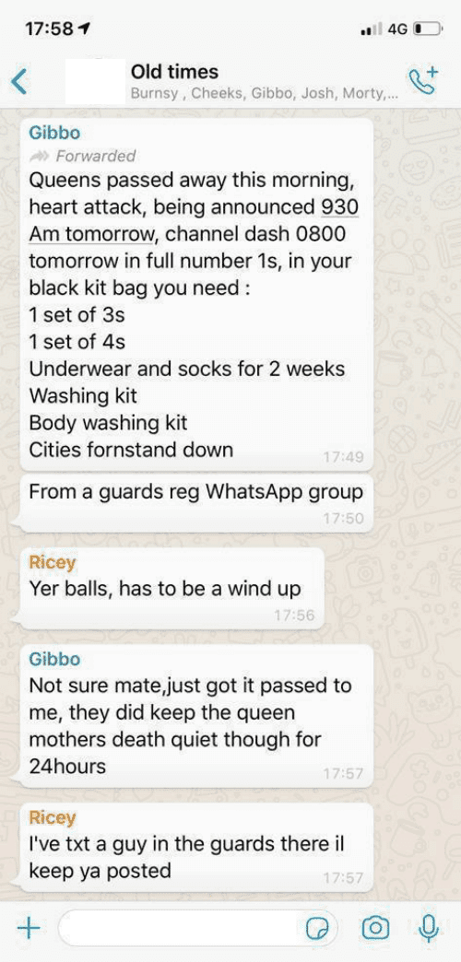The width and height of the screenshot is (461, 962).
Task: Open the sticker picker icon
Action: pos(319,928)
